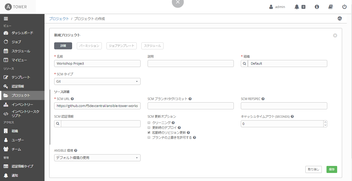Click the 組織 lookup search icon
The image size is (352, 181).
click(244, 64)
